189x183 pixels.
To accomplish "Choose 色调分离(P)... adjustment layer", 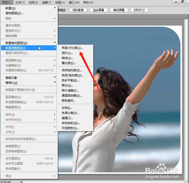I will pos(75,113).
